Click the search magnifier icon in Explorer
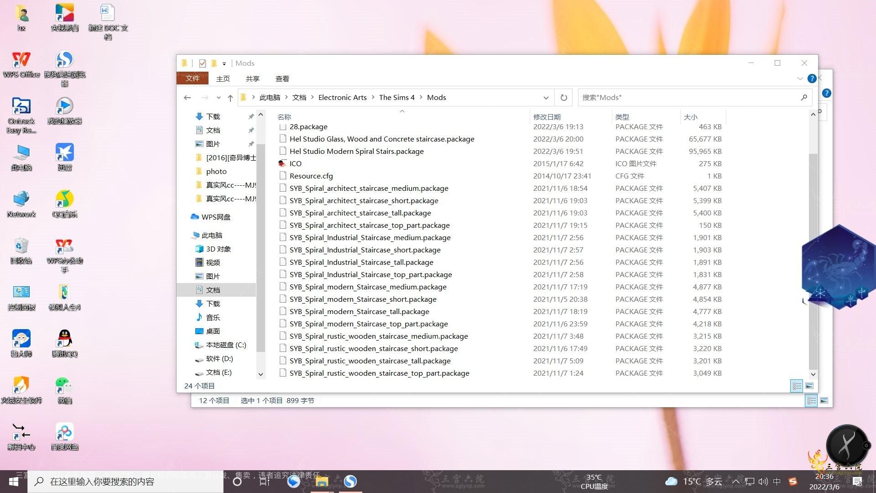Screen dimensions: 876x493 pyautogui.click(x=804, y=98)
